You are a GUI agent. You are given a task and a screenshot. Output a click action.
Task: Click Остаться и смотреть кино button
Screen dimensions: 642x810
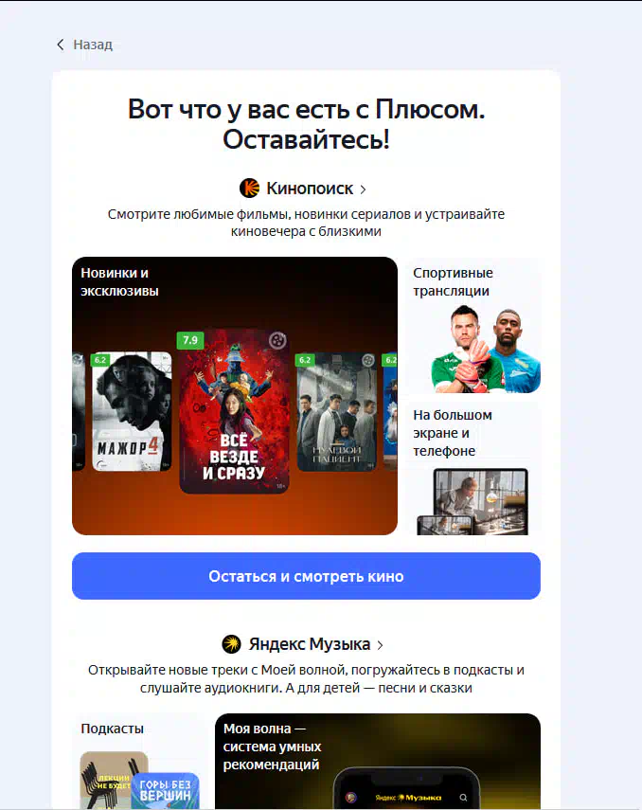tap(306, 576)
